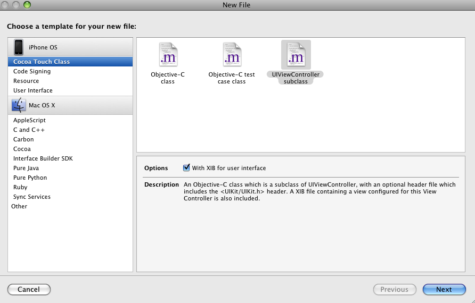Click the Options label
The height and width of the screenshot is (303, 475).
pyautogui.click(x=156, y=168)
